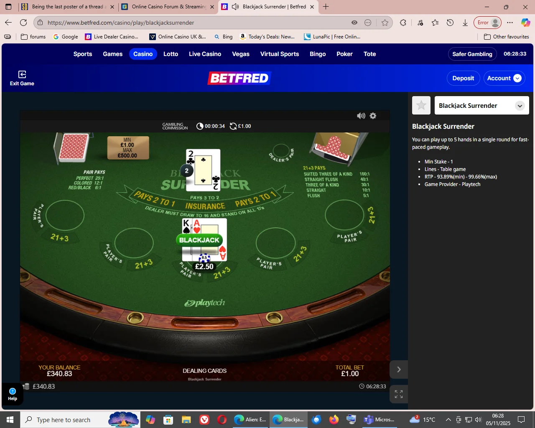The image size is (535, 428).
Task: Expand the Blackjack Surrender game dropdown
Action: (x=520, y=106)
